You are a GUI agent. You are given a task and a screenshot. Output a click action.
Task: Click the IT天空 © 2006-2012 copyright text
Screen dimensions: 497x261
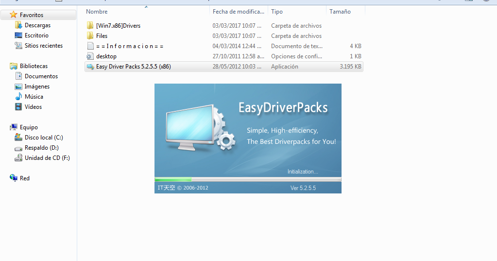click(x=183, y=188)
